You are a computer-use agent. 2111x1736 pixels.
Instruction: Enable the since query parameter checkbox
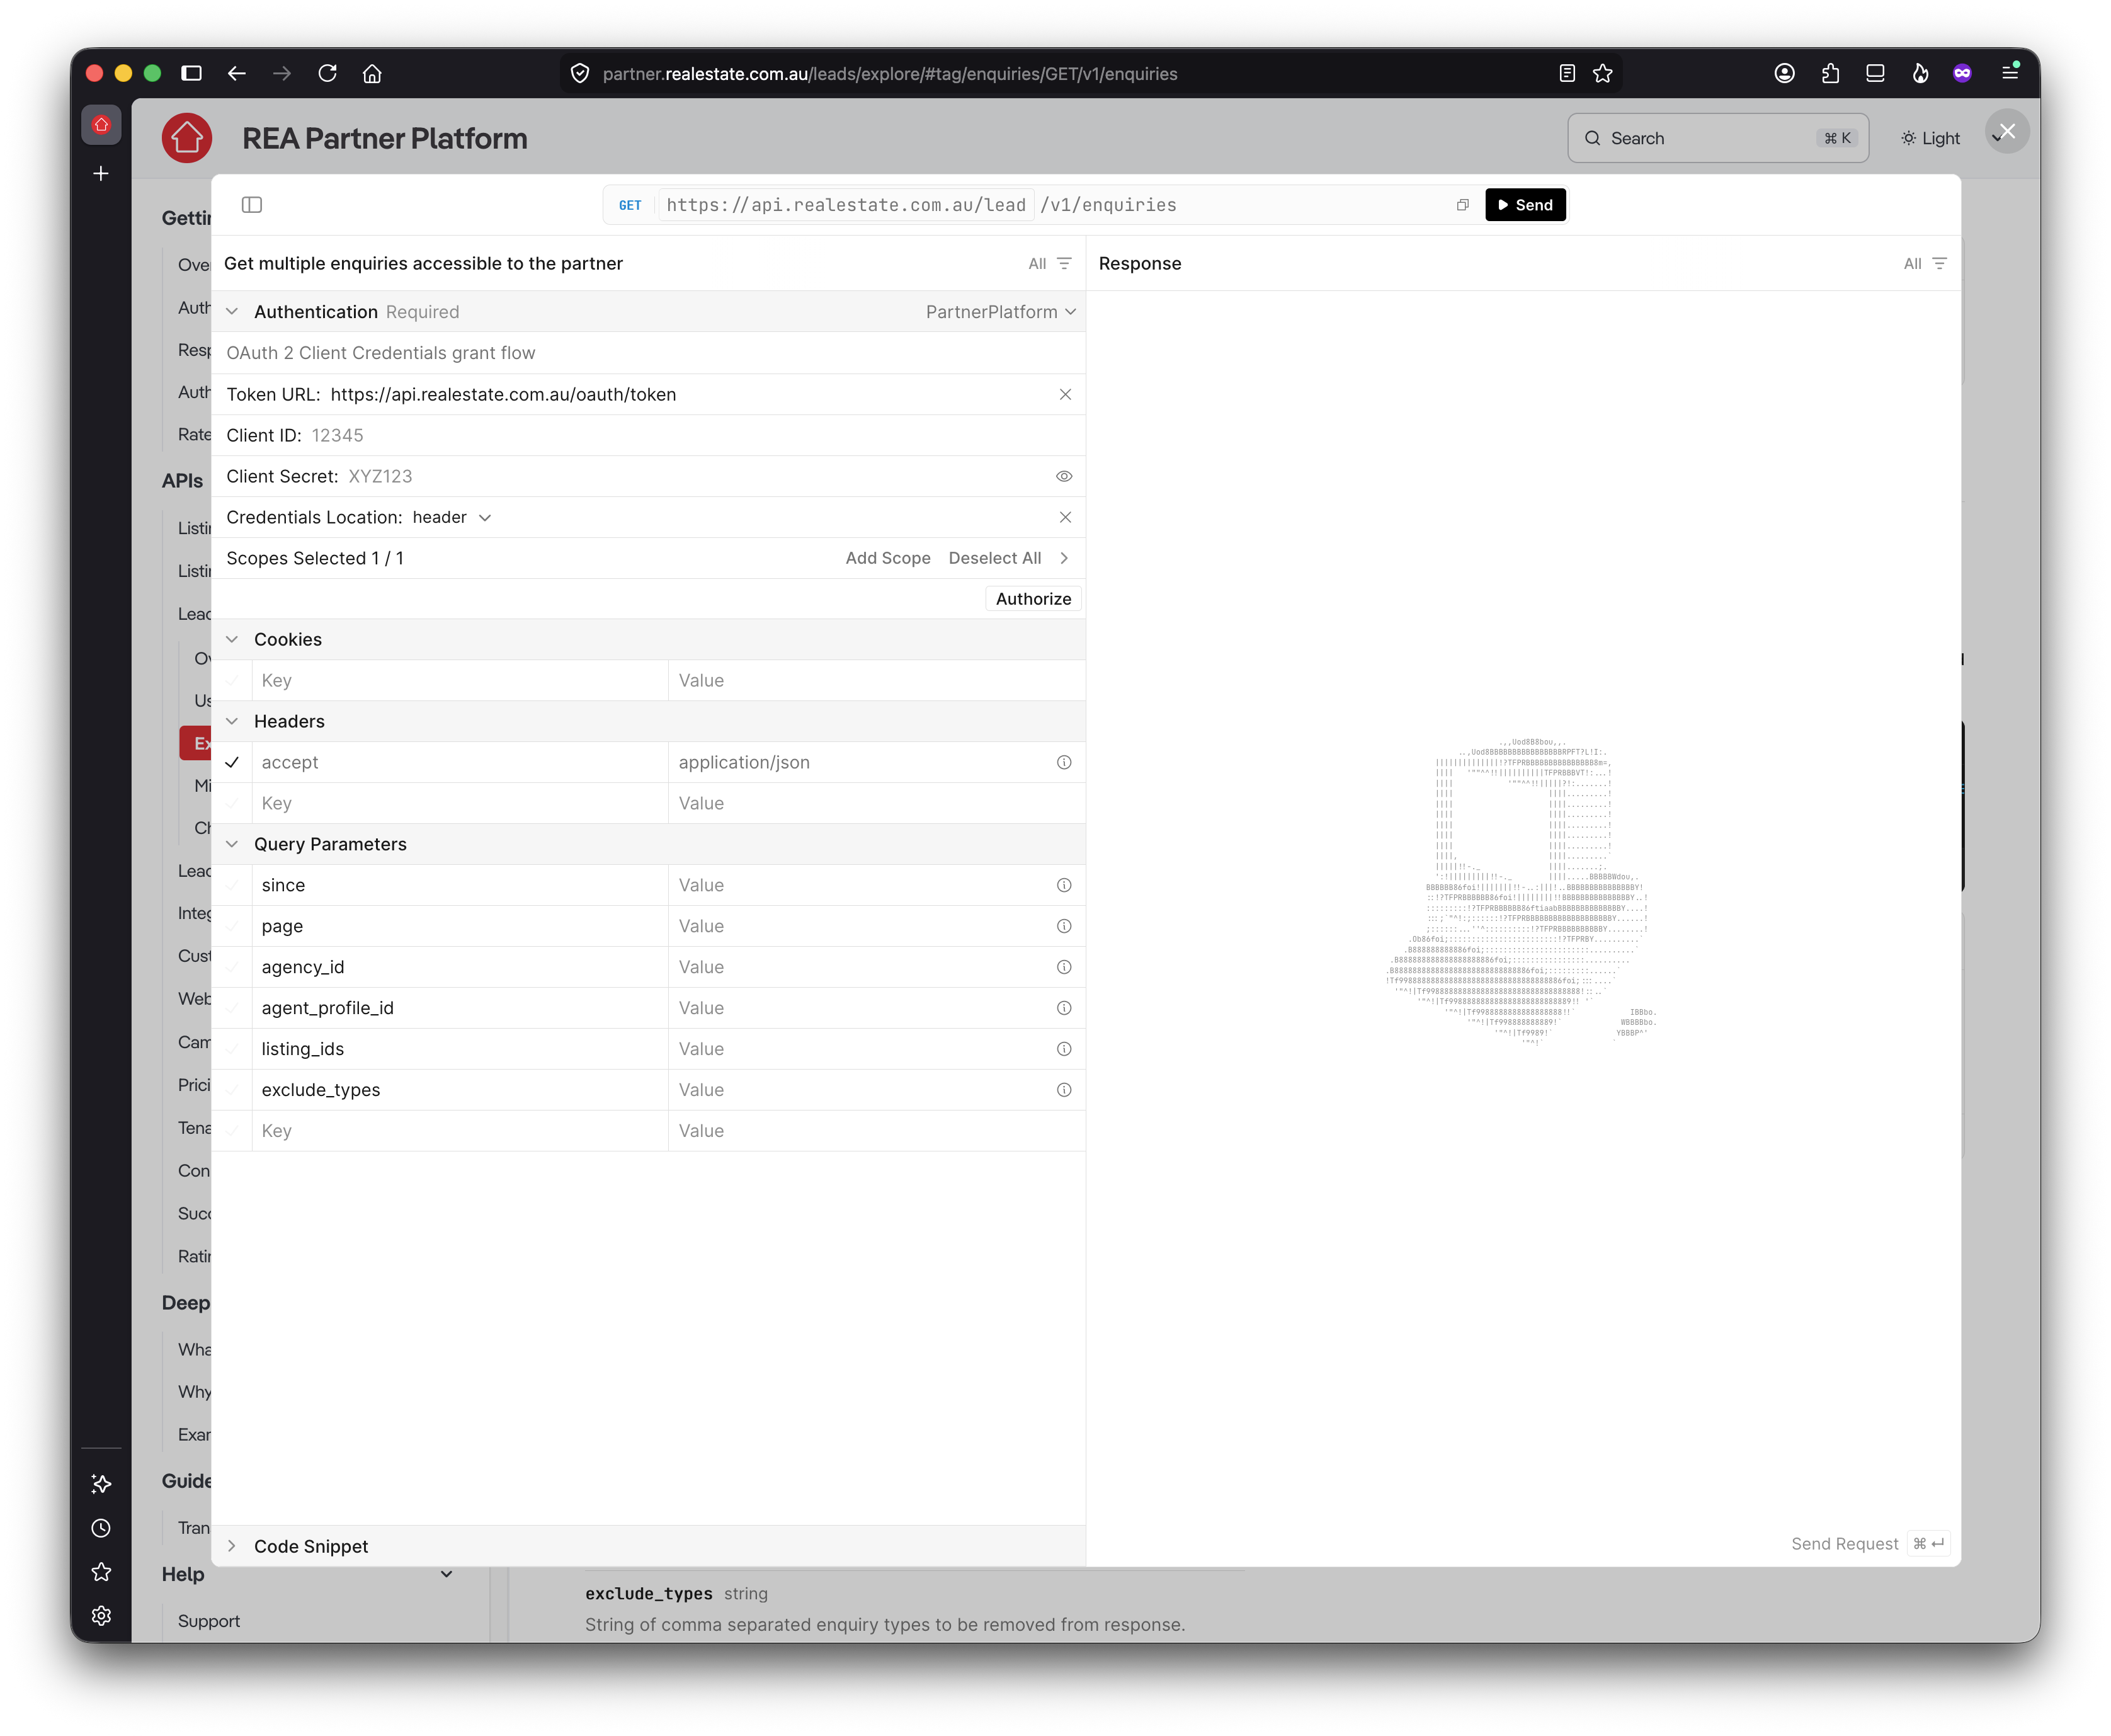pos(232,886)
